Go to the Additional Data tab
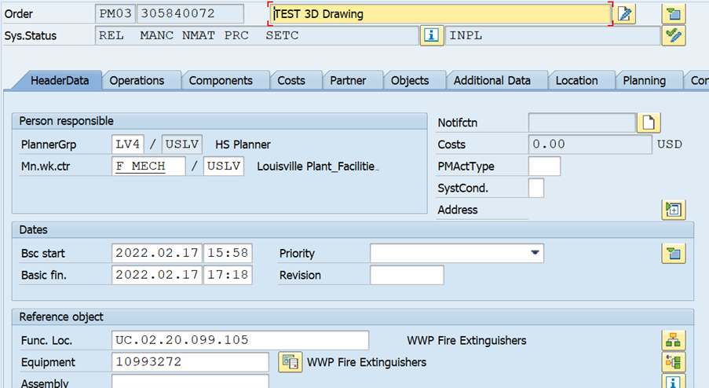This screenshot has width=709, height=388. tap(492, 80)
